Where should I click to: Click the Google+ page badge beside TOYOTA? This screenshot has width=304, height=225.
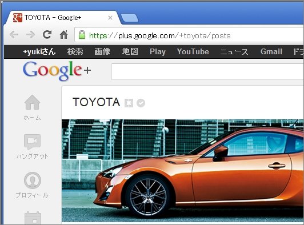[129, 103]
